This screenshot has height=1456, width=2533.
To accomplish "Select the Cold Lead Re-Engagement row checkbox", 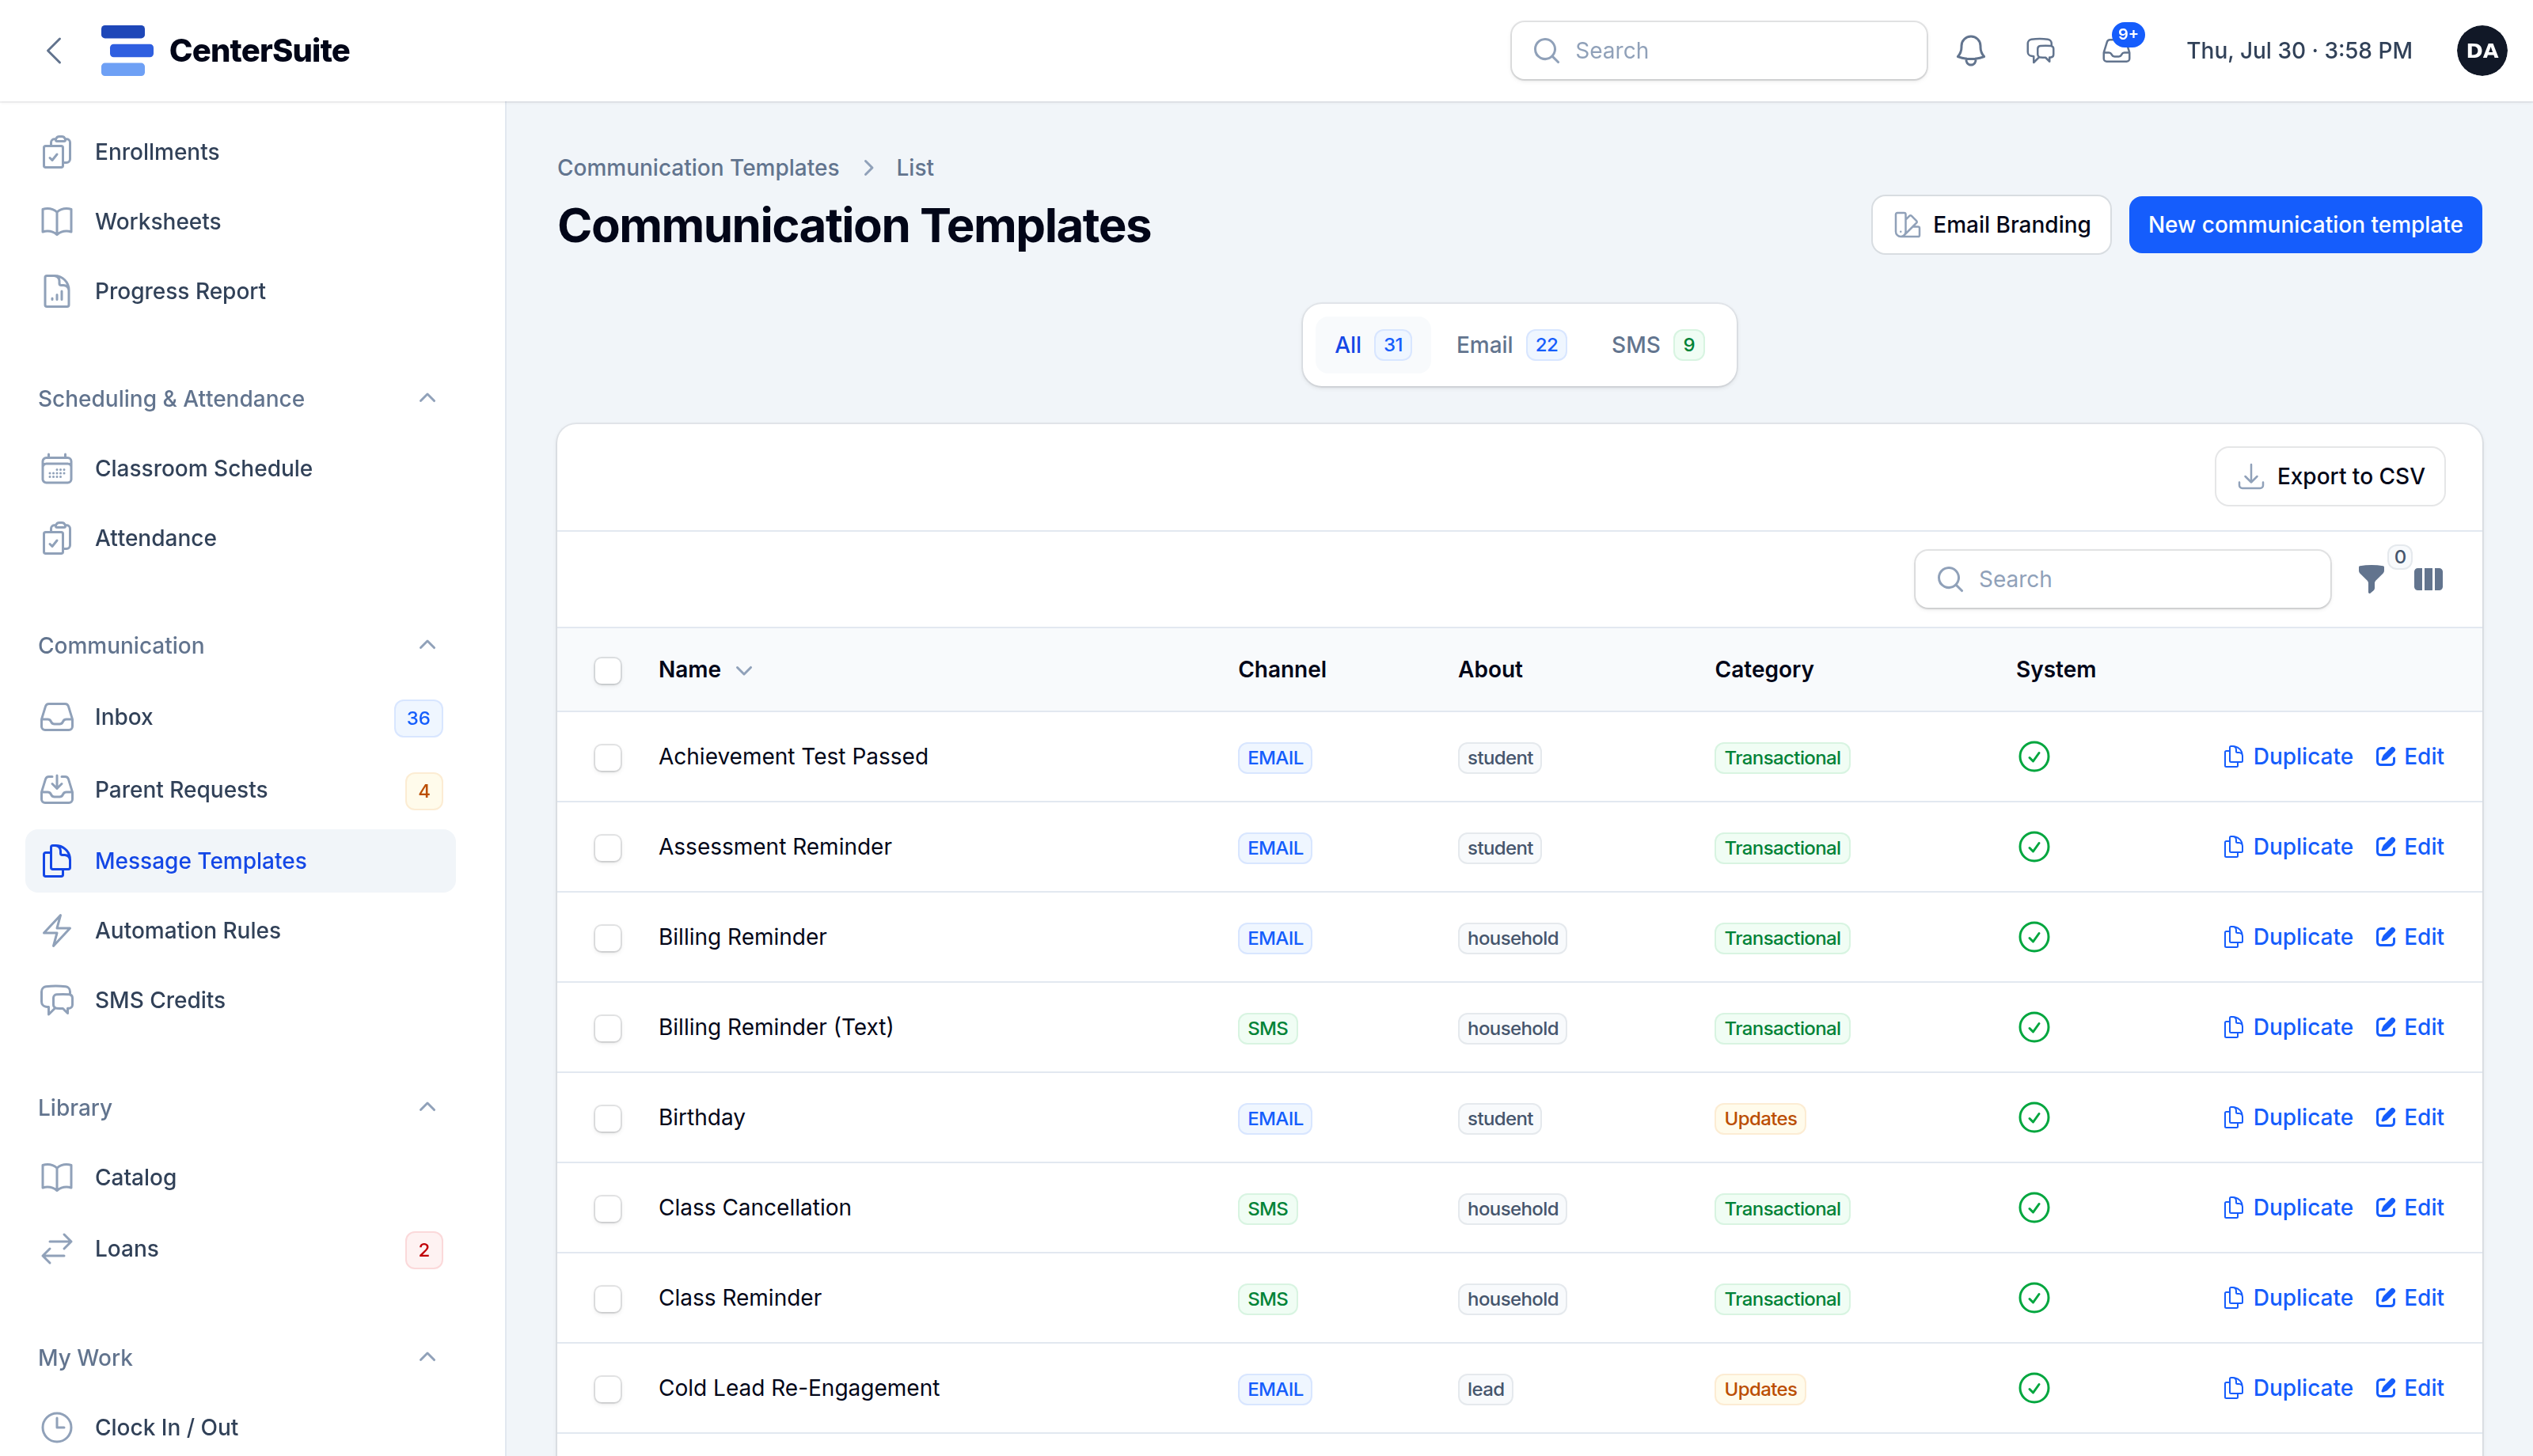I will 608,1389.
